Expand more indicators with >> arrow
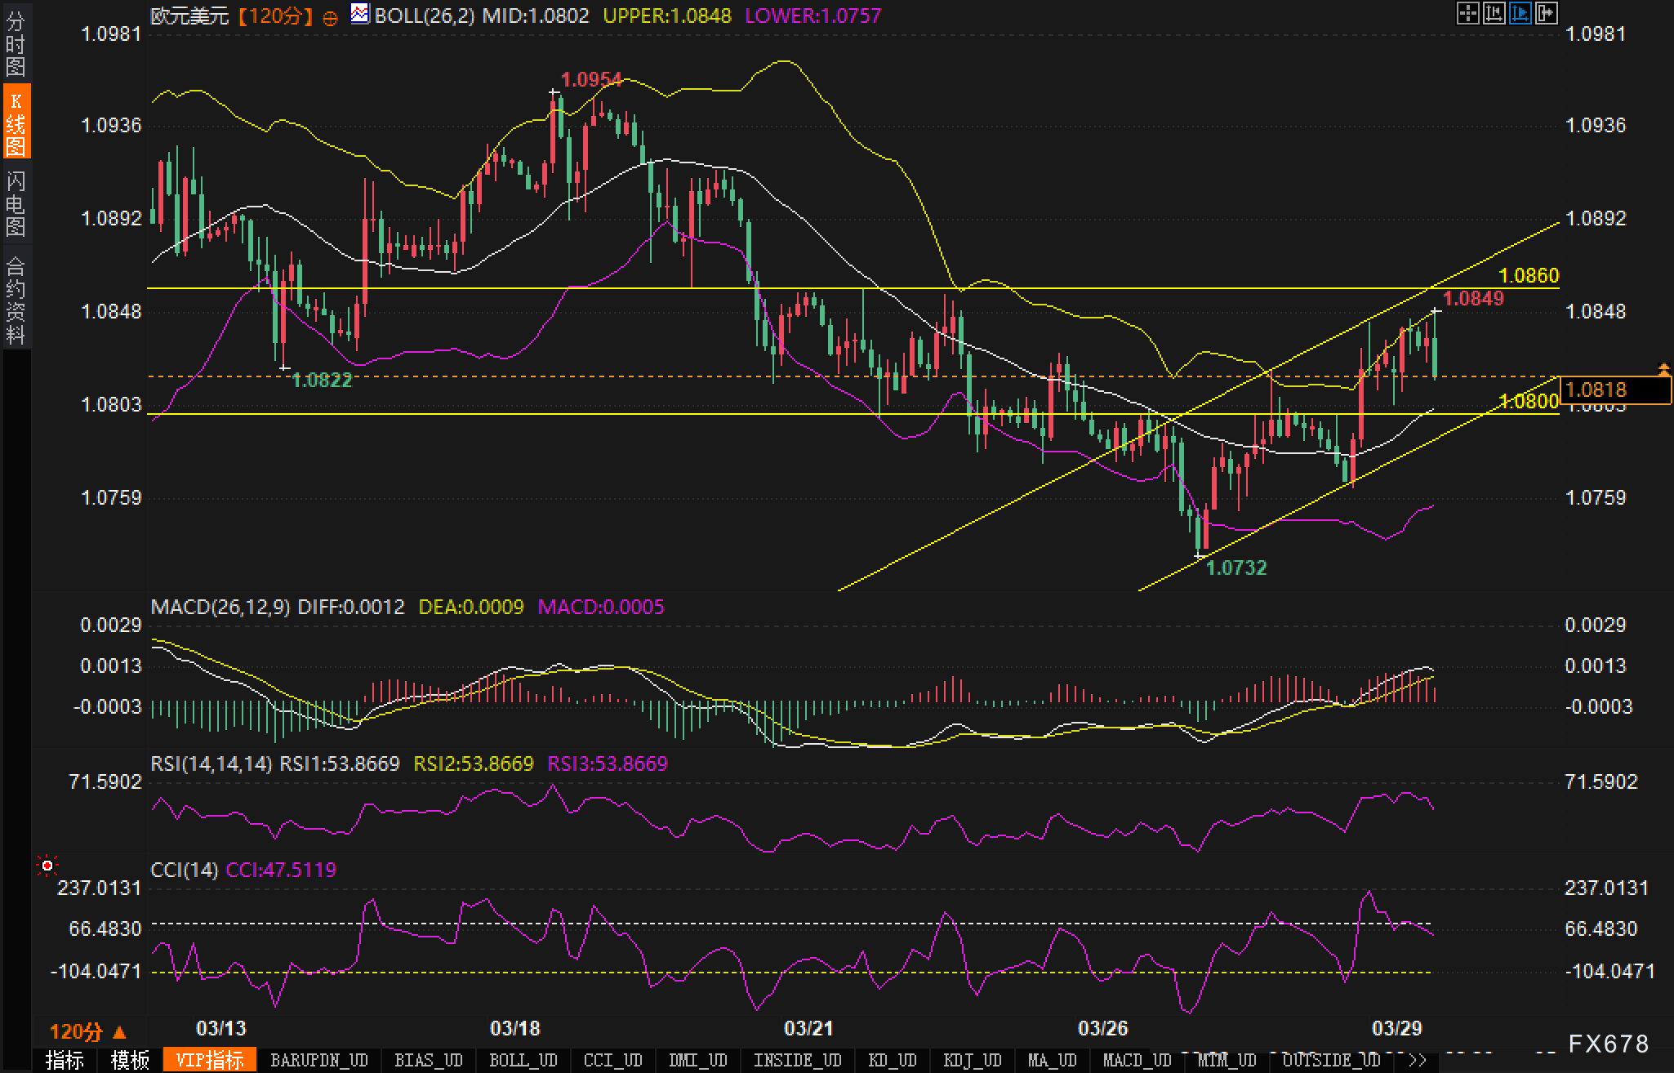The height and width of the screenshot is (1073, 1674). coord(1418,1060)
